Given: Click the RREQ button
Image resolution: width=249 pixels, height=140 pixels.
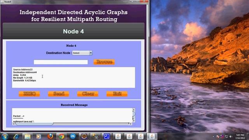Looking at the screenshot, I should pyautogui.click(x=30, y=94).
